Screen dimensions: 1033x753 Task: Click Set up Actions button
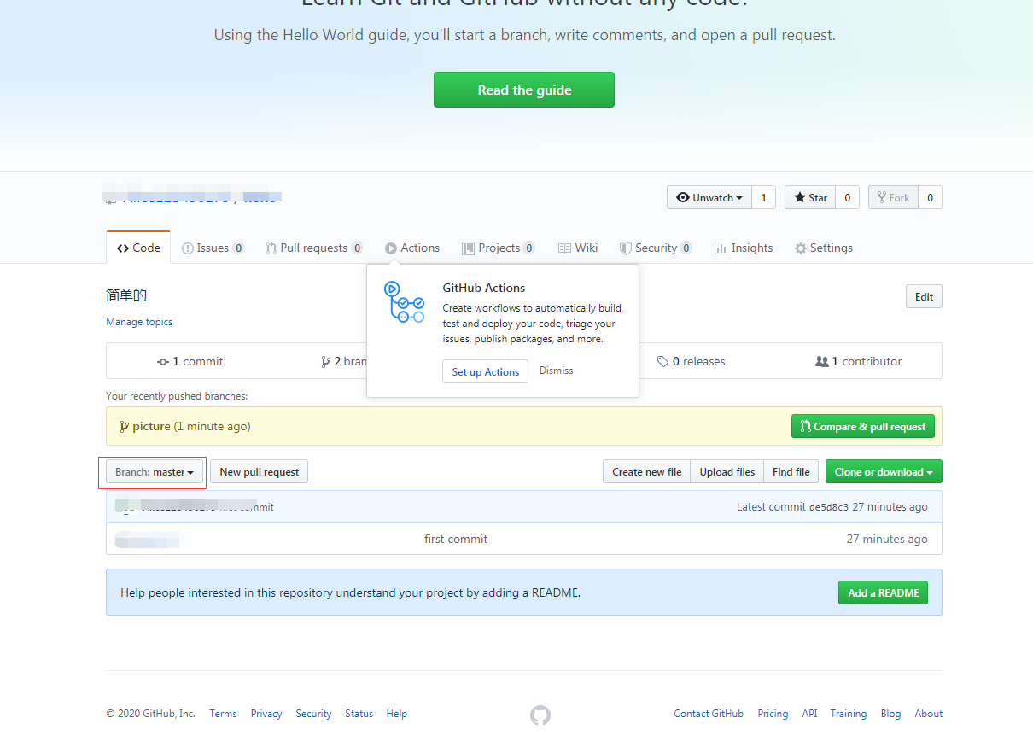pos(485,371)
